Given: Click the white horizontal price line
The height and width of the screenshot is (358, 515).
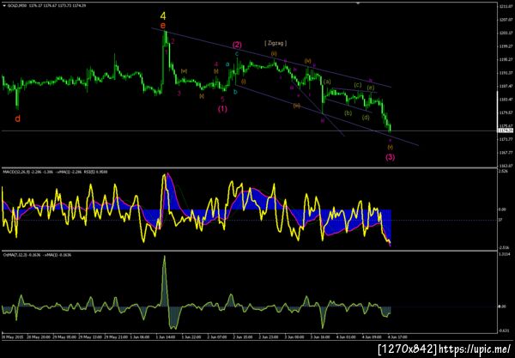Looking at the screenshot, I should click(250, 131).
